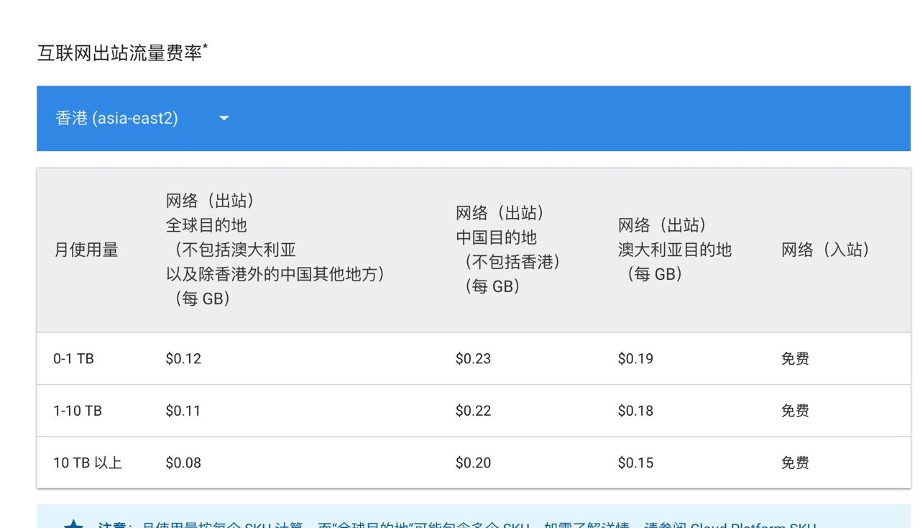The height and width of the screenshot is (528, 920).
Task: Select the 1-10 TB usage row label
Action: (78, 411)
